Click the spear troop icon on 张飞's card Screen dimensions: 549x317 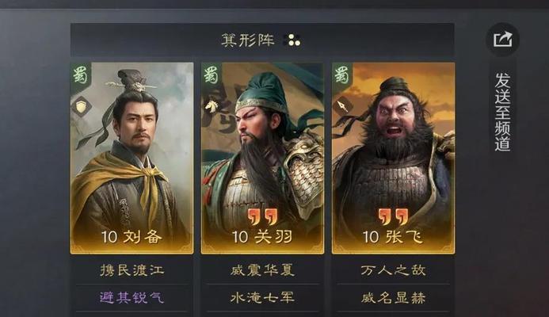pyautogui.click(x=342, y=106)
